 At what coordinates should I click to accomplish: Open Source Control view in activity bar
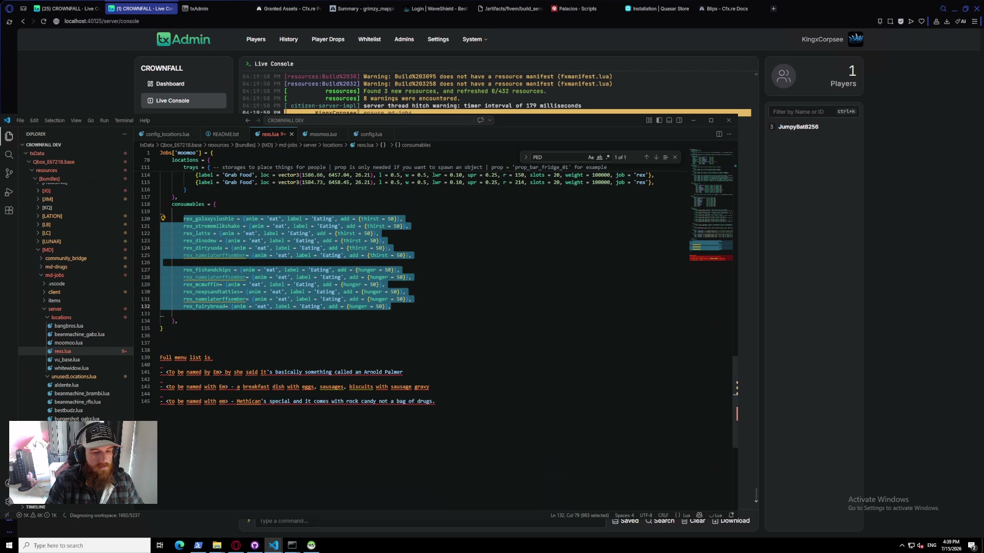tap(9, 173)
